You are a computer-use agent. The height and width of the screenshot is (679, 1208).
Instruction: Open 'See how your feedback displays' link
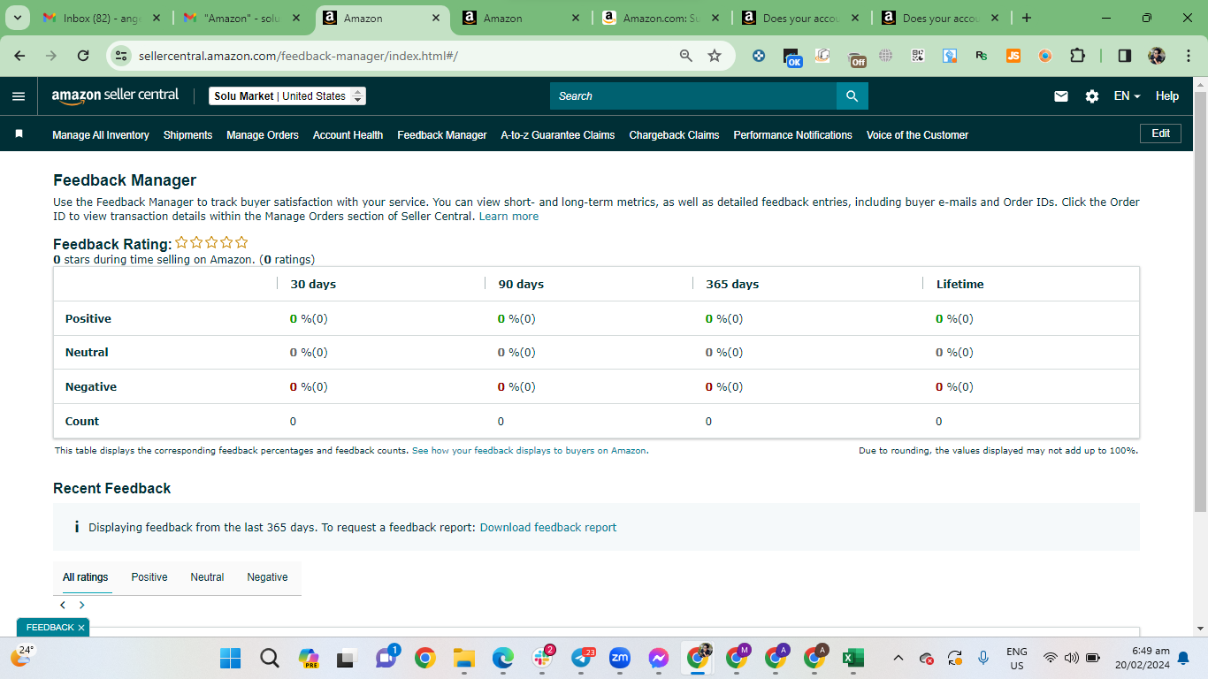[530, 451]
